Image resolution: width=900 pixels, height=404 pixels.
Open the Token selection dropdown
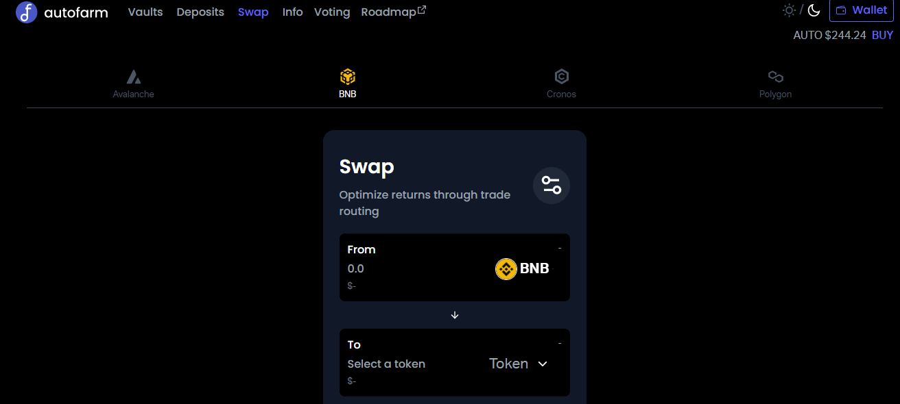tap(517, 364)
